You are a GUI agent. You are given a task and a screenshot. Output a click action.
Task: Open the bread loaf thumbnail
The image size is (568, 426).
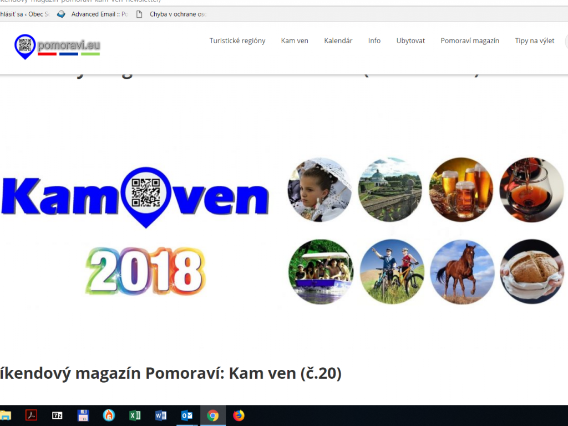pyautogui.click(x=532, y=272)
